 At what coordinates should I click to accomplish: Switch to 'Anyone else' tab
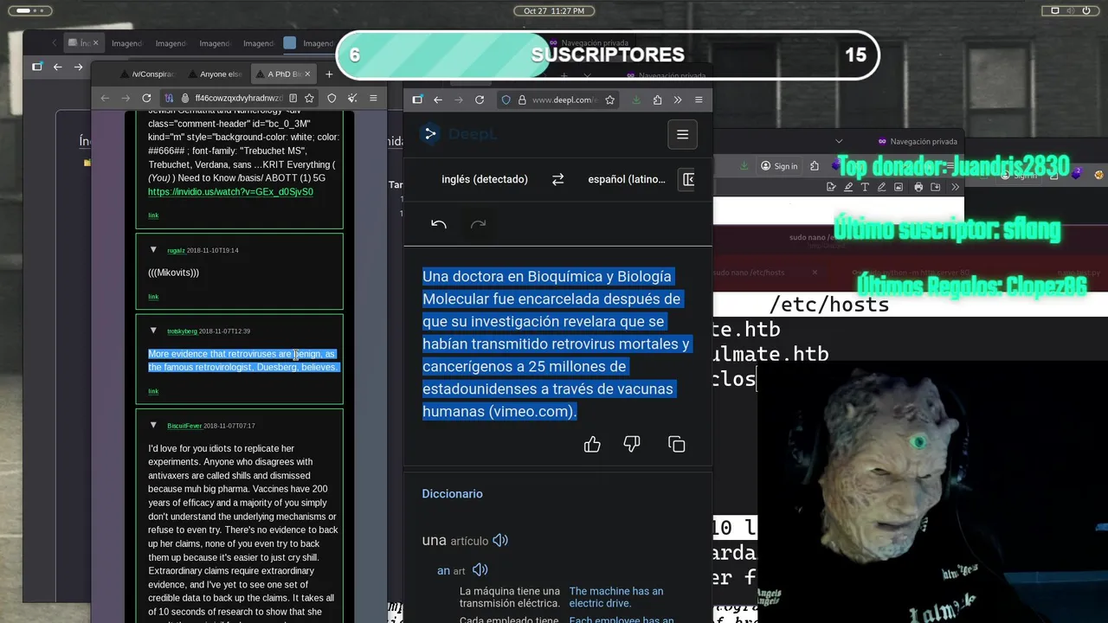pyautogui.click(x=216, y=74)
